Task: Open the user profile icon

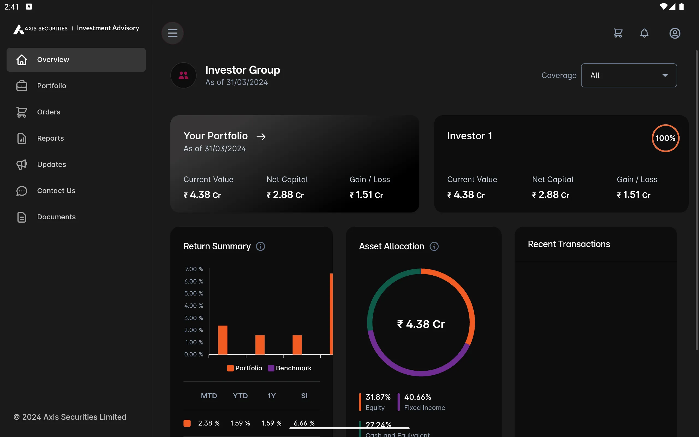Action: coord(675,33)
